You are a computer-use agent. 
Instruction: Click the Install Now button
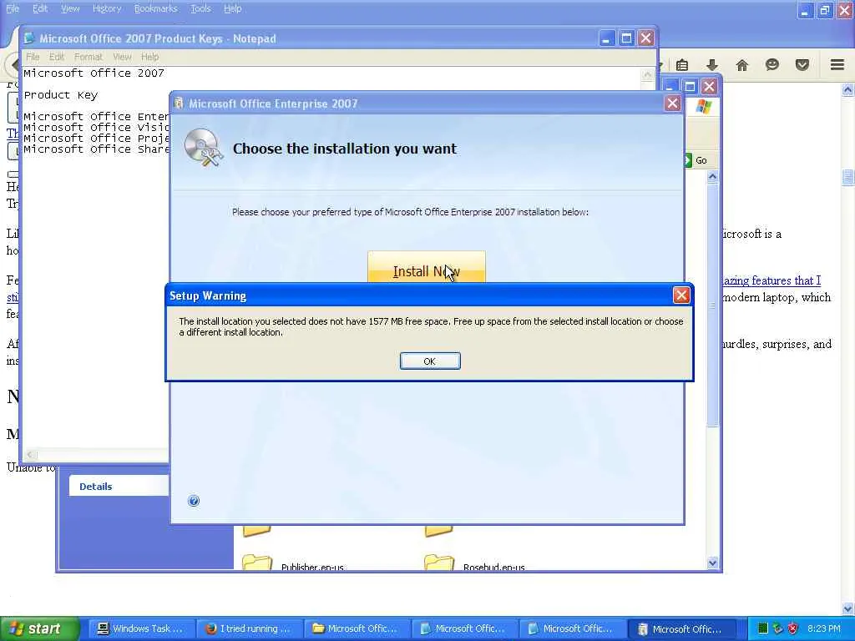[427, 267]
